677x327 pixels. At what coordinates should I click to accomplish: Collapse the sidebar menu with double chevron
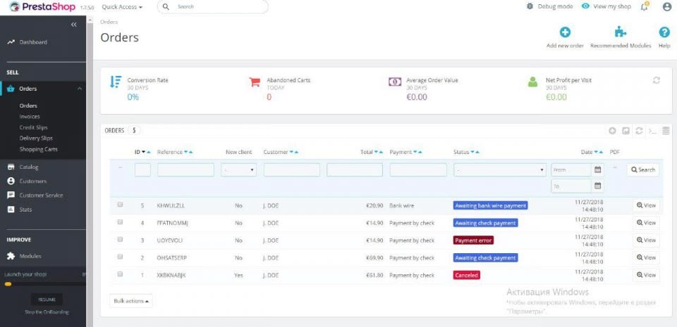tap(74, 25)
